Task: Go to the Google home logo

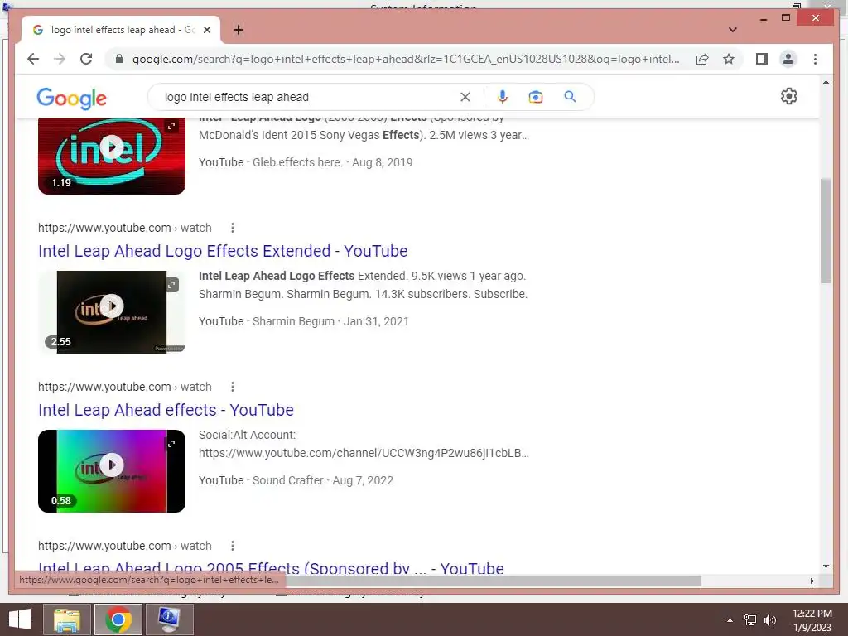Action: (71, 99)
